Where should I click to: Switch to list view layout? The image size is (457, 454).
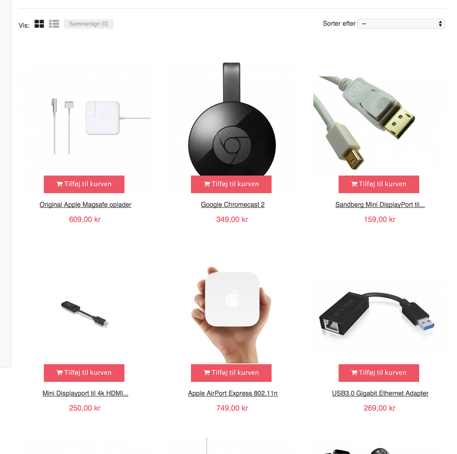coord(54,24)
